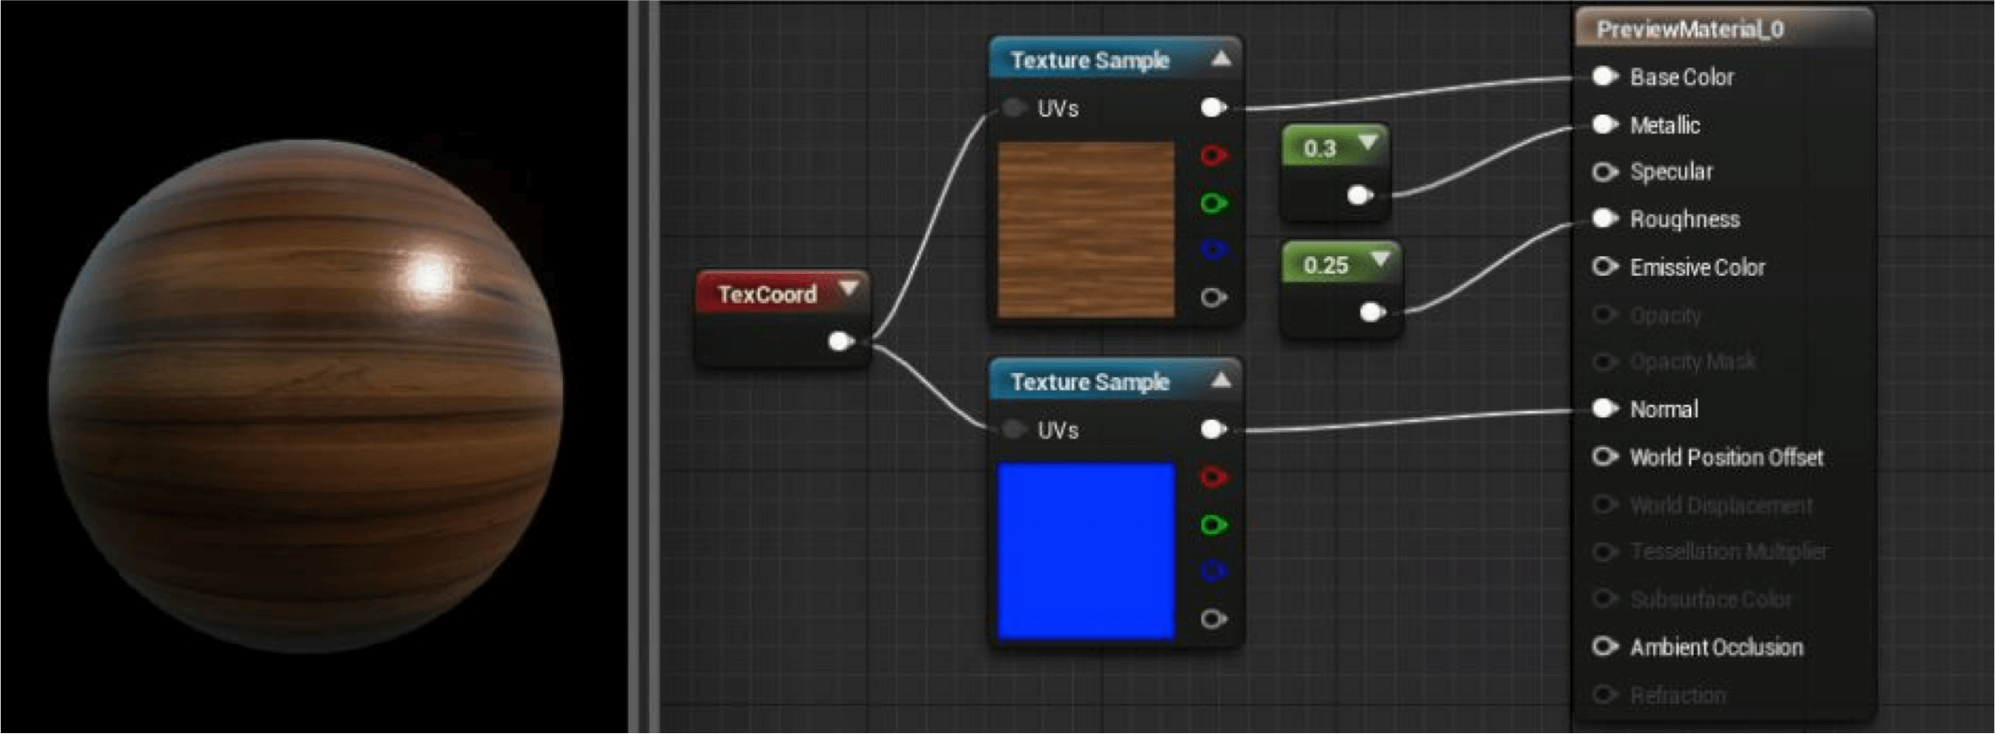Click normal map Texture Sample's red output
Image resolution: width=1995 pixels, height=734 pixels.
point(1214,478)
